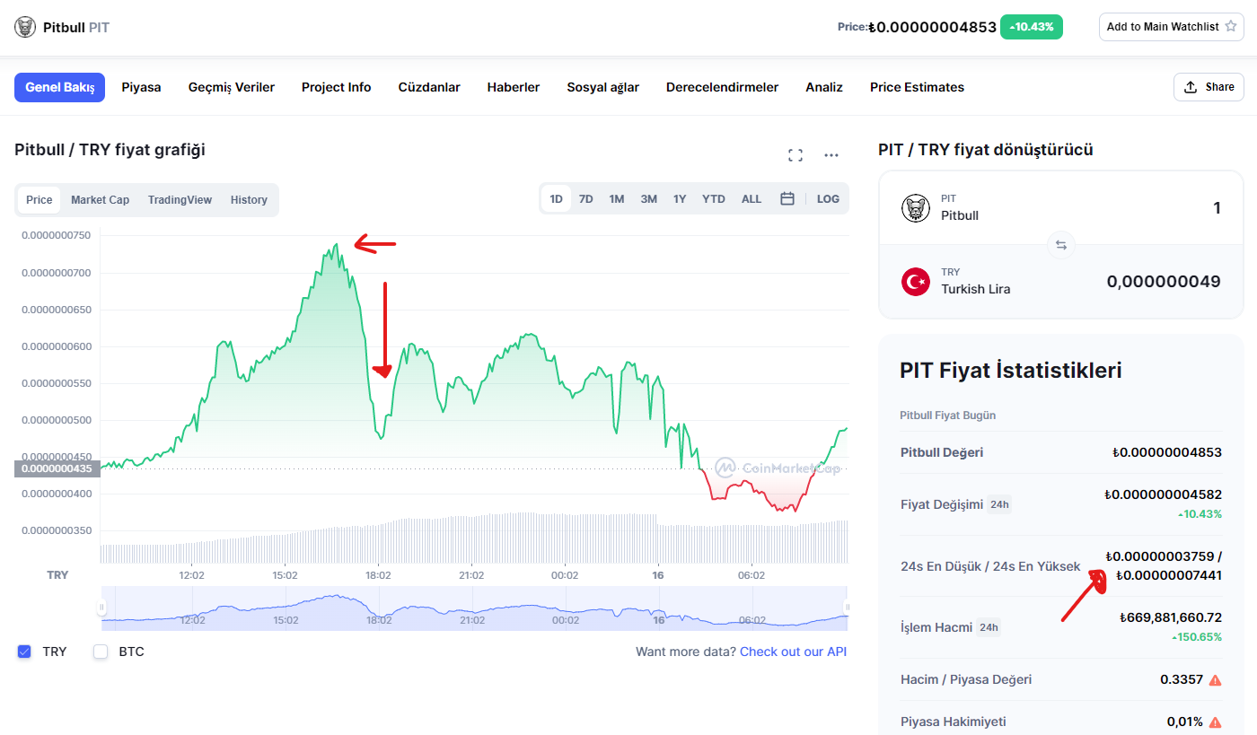1257x735 pixels.
Task: Toggle LOG scale on chart
Action: click(828, 198)
